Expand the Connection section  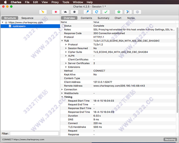[x=62, y=89]
